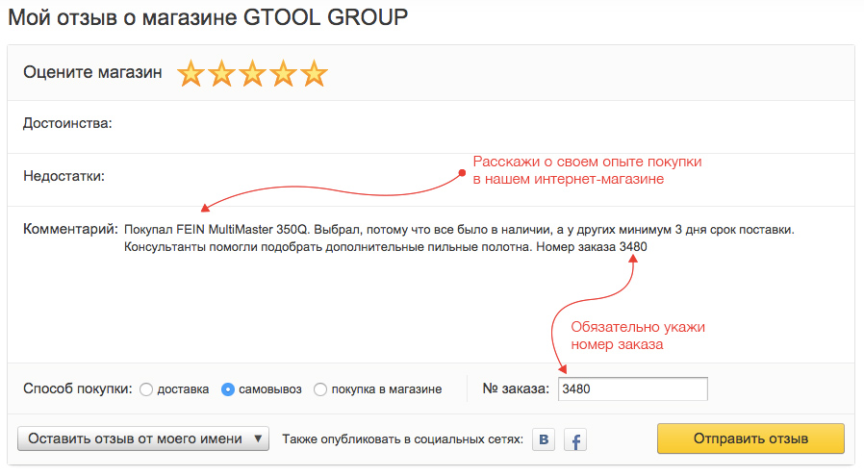864x476 pixels.
Task: Click the Способ покупки label
Action: tap(78, 388)
